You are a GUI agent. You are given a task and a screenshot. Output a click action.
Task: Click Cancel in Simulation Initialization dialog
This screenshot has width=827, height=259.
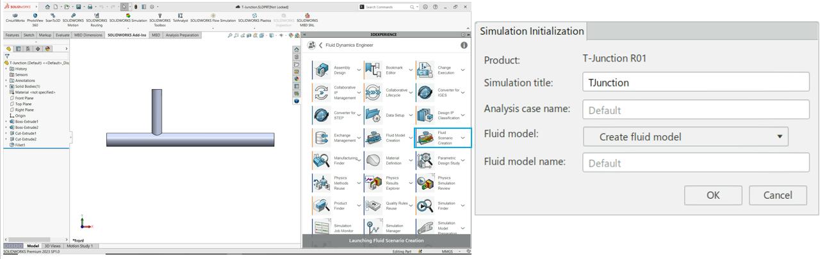pyautogui.click(x=778, y=196)
